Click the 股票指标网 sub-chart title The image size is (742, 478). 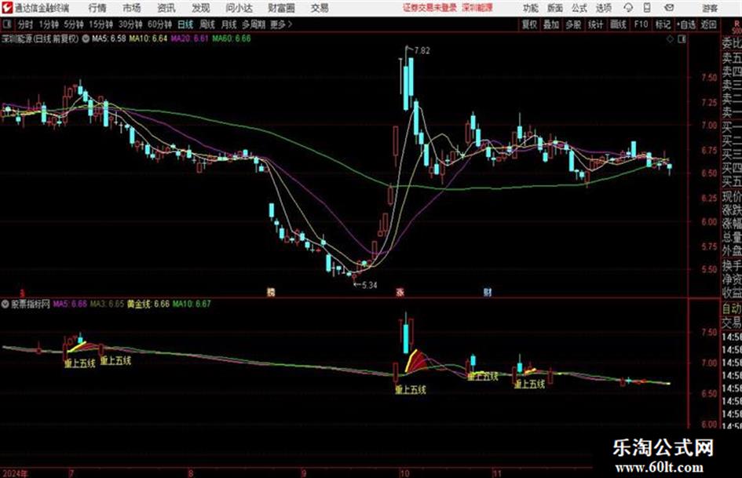[31, 304]
